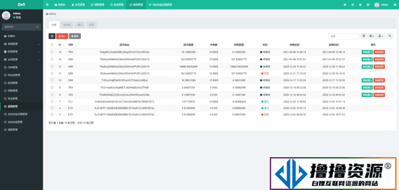The image size is (399, 190).
Task: Click the gray 更多 toolbar button
Action: click(75, 36)
